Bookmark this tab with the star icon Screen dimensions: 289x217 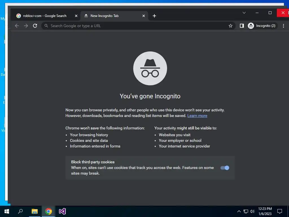pos(230,26)
